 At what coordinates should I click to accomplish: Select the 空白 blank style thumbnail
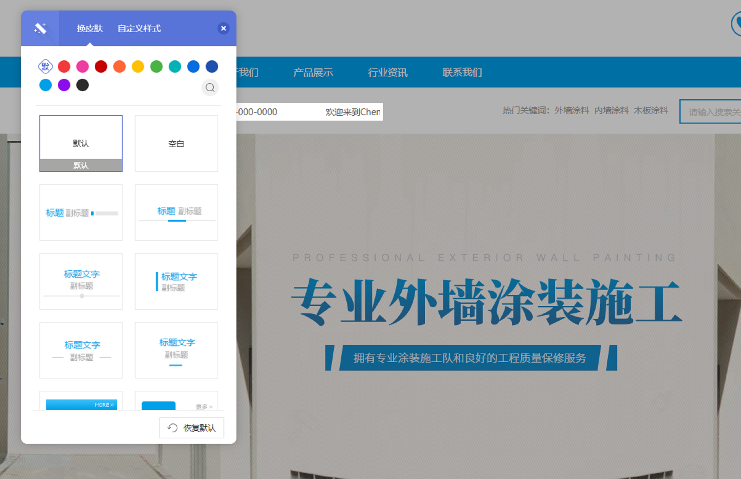(x=176, y=143)
